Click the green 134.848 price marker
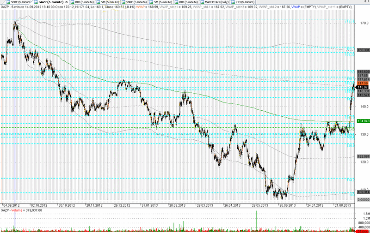 pos(364,121)
